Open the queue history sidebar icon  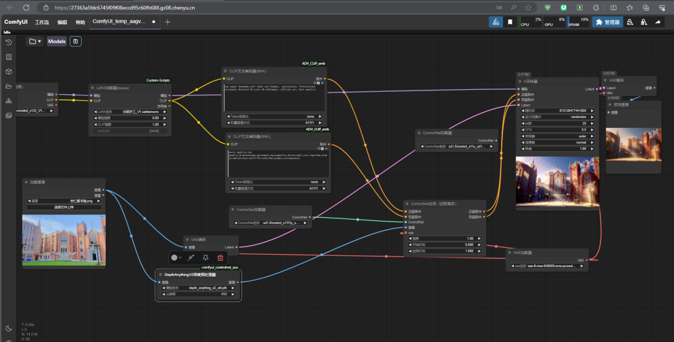(x=9, y=42)
